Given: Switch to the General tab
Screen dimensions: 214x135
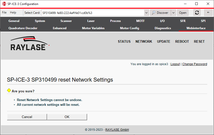Looking at the screenshot, I should point(14,21).
